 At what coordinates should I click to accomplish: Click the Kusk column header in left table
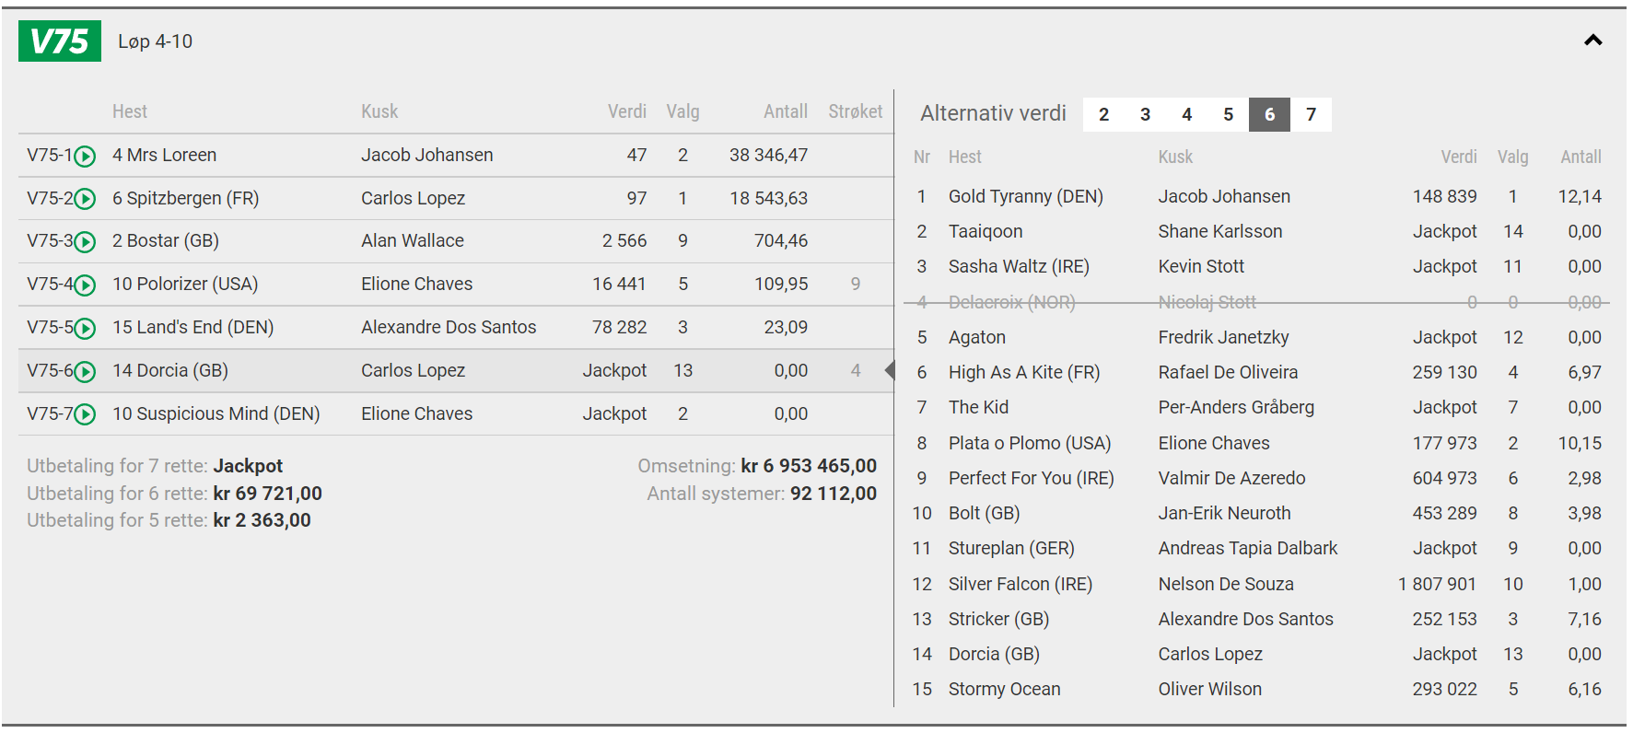coord(379,111)
